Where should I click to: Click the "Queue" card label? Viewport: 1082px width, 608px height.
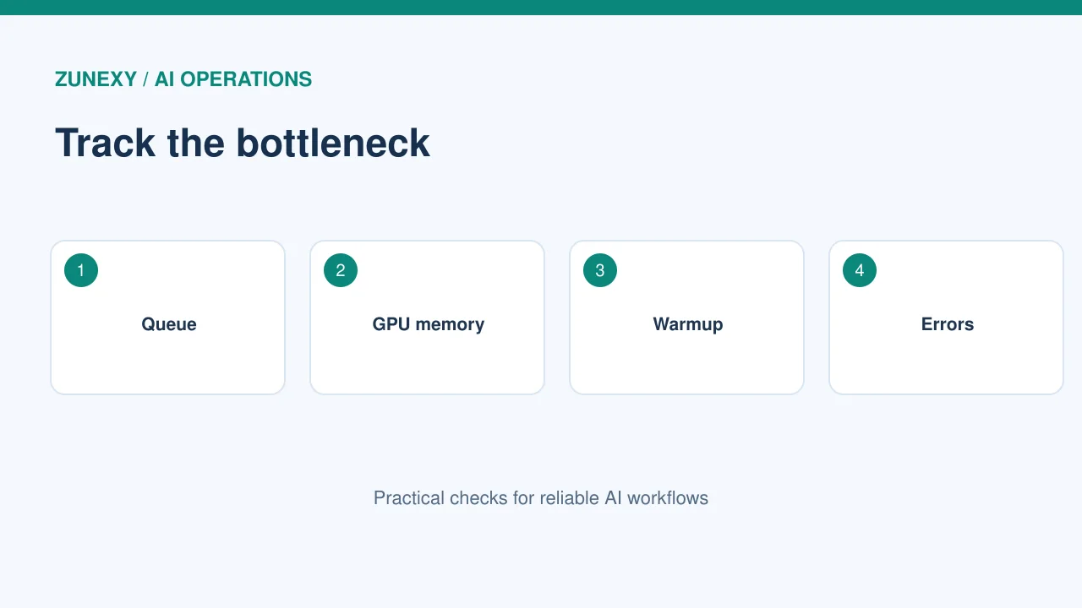[169, 324]
